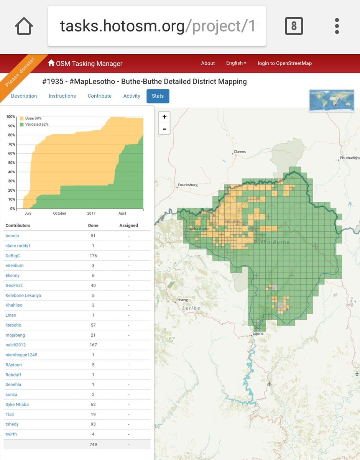Click the Done 99% legend swatch
360x460 pixels.
point(21,118)
